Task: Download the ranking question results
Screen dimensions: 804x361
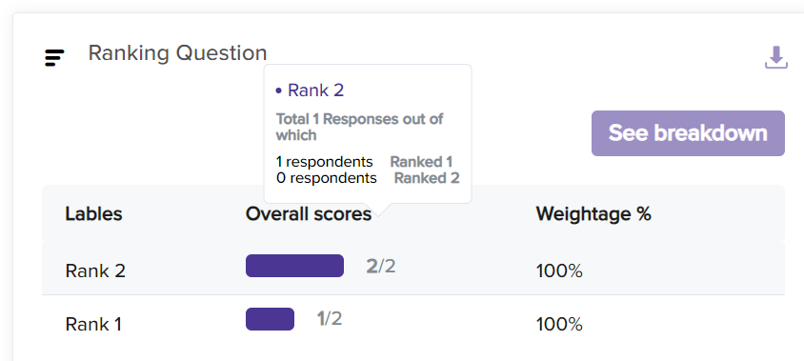Action: (x=775, y=57)
